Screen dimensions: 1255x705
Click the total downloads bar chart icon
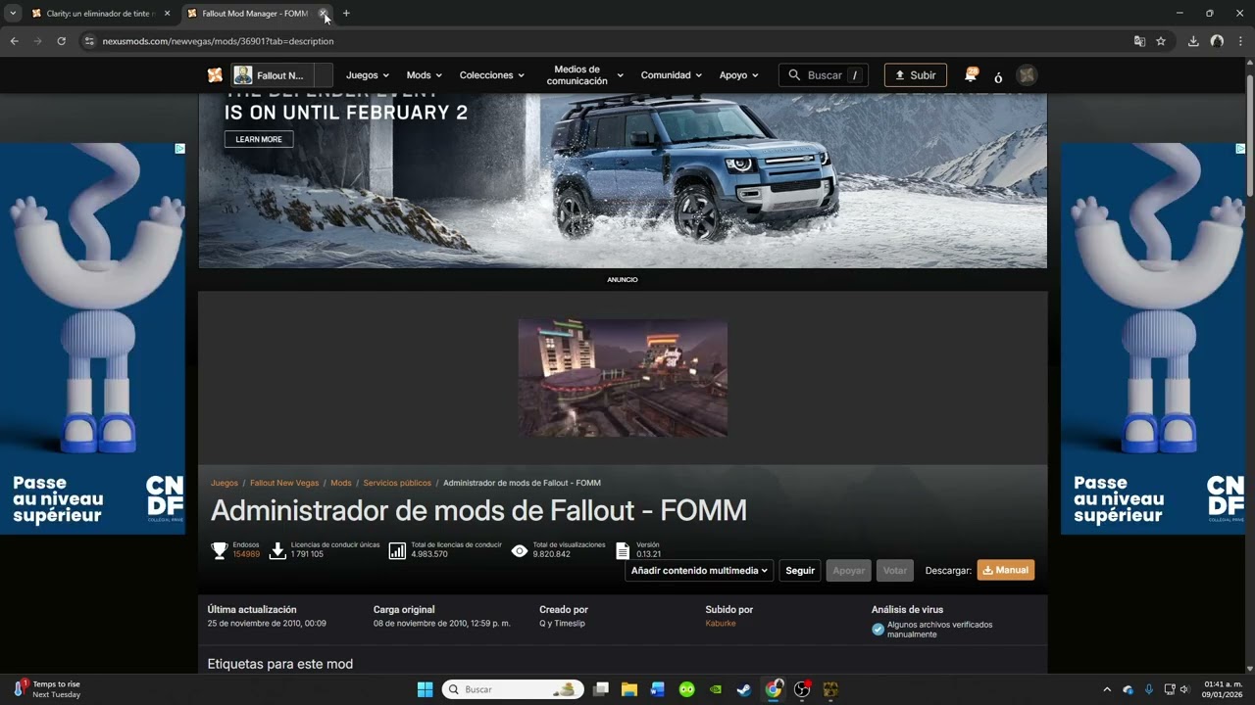pos(397,550)
